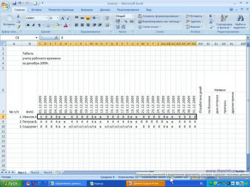
Task: Expand Стили ячеек dropdown
Action: click(x=150, y=27)
